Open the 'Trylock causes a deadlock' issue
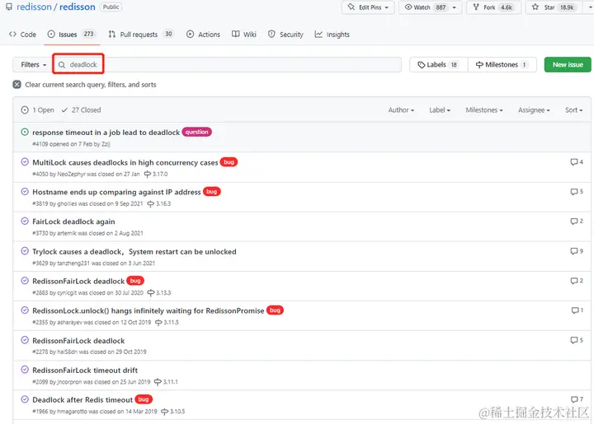The width and height of the screenshot is (594, 424). (134, 252)
